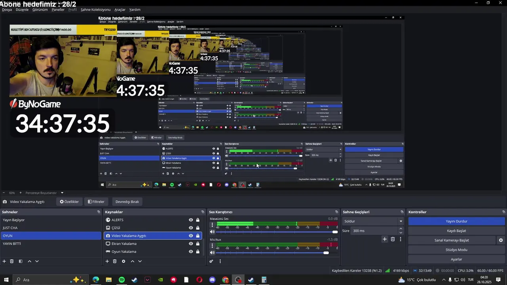Open the Yardım menu
Screen dimensions: 507x285
point(135,9)
